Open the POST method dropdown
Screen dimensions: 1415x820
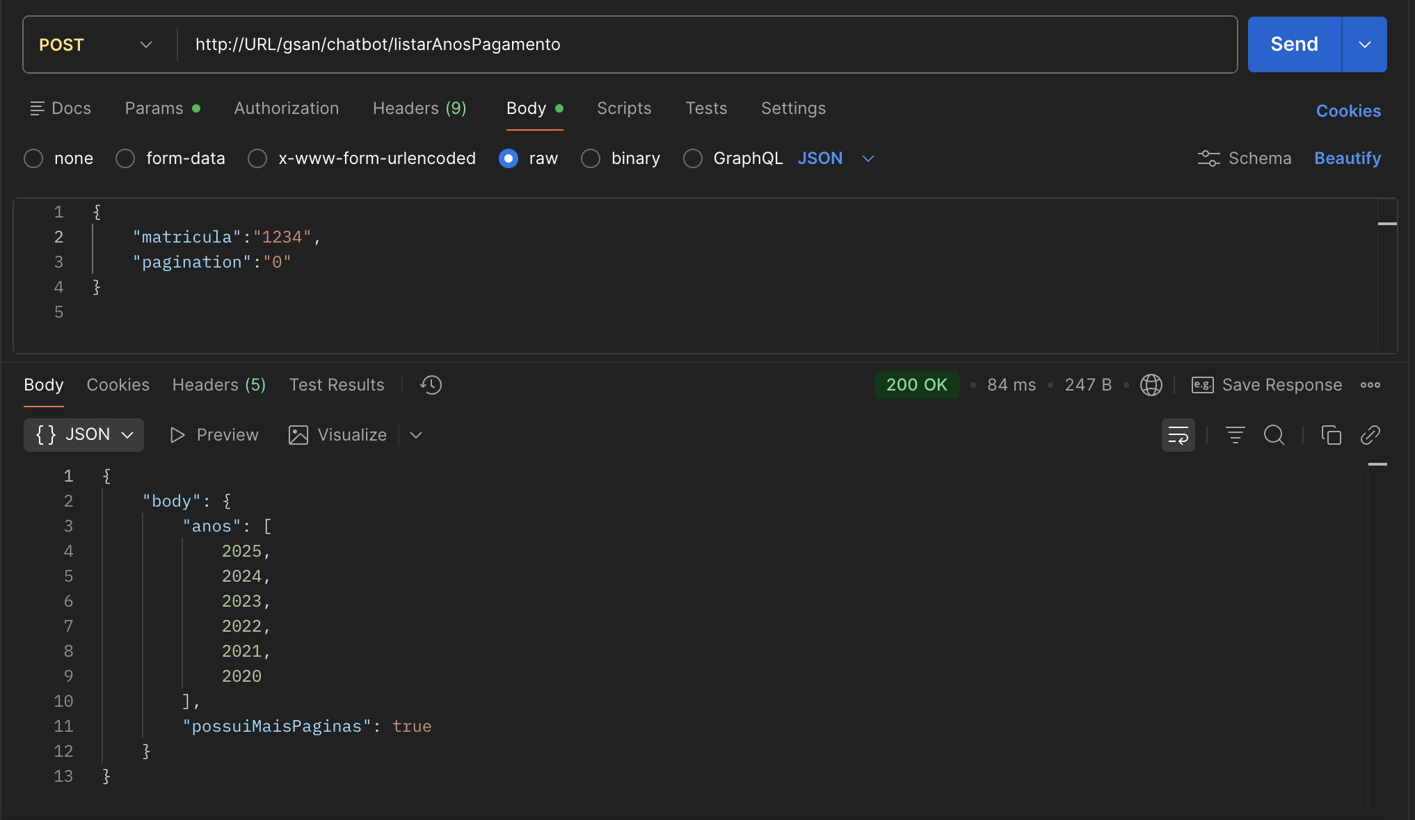coord(95,44)
